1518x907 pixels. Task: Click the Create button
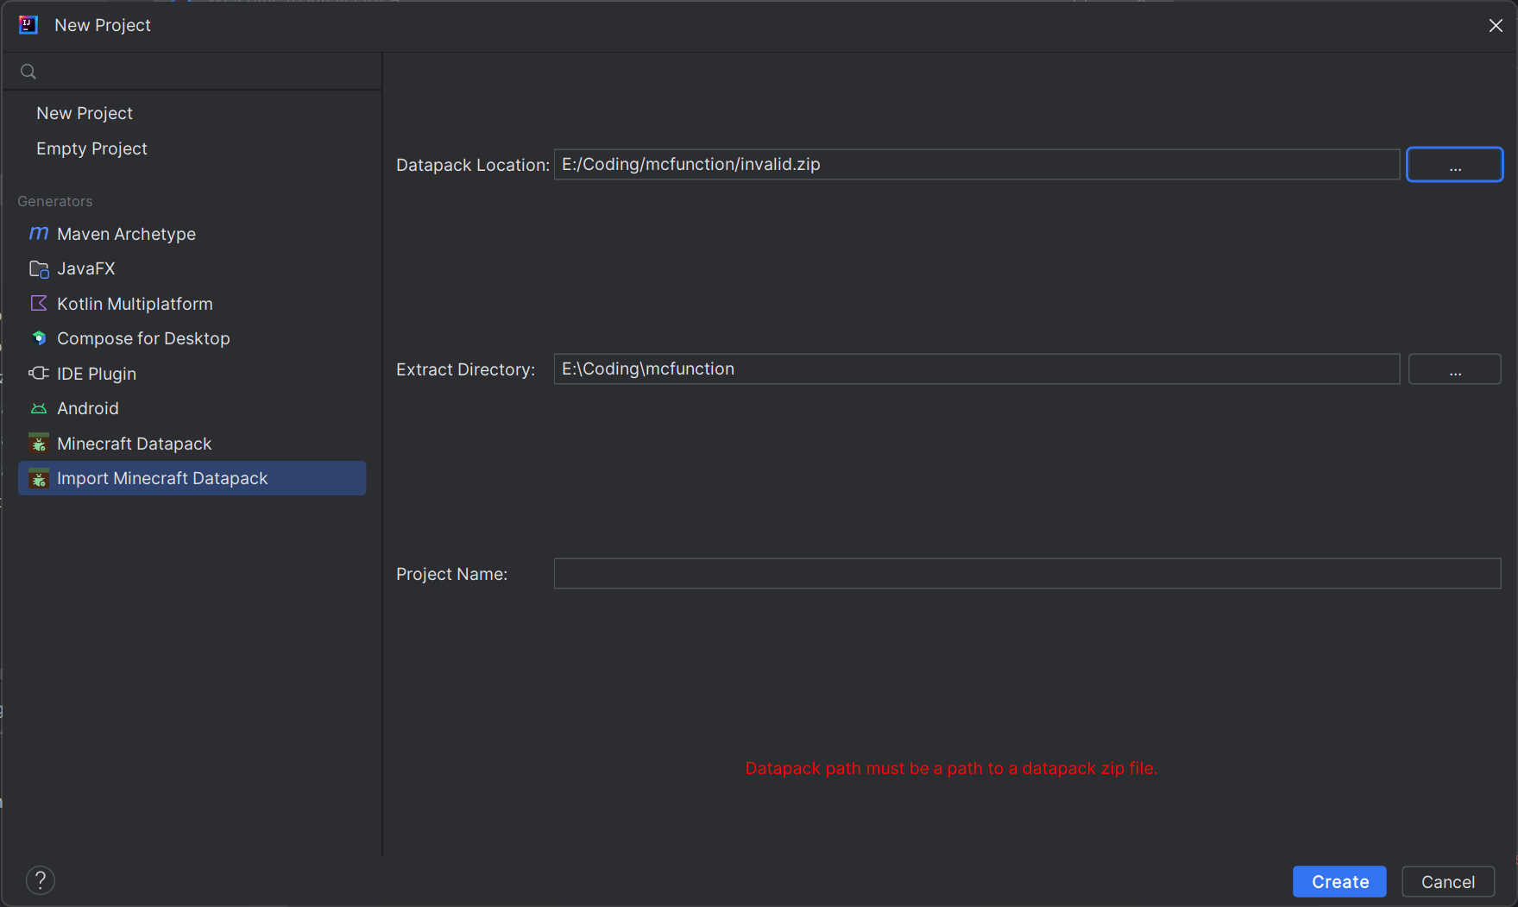(1339, 882)
